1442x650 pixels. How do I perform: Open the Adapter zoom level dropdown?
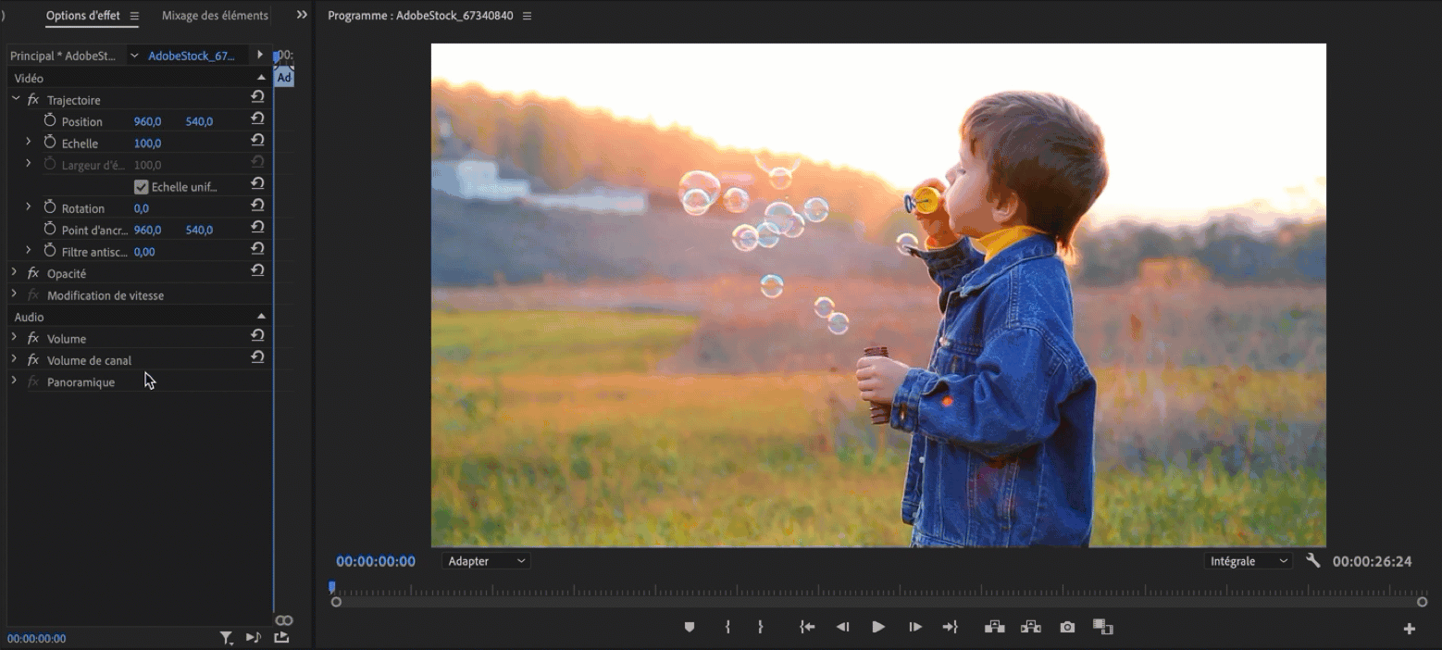click(x=487, y=561)
